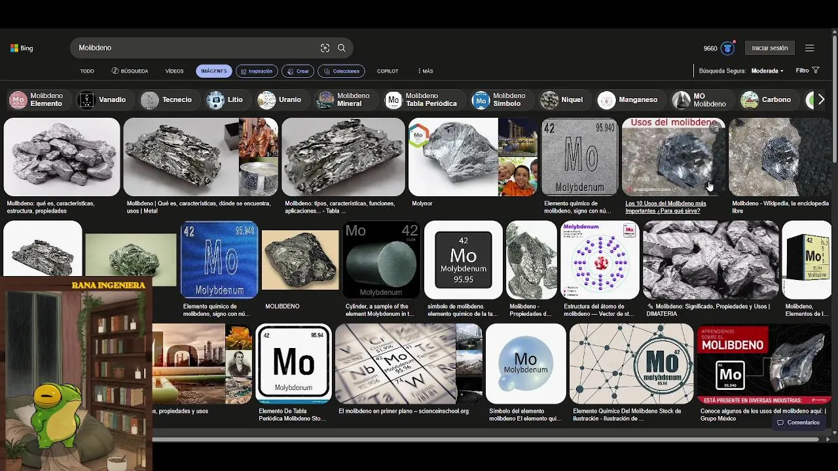Select the Carbono suggestion chip
838x471 pixels.
767,99
